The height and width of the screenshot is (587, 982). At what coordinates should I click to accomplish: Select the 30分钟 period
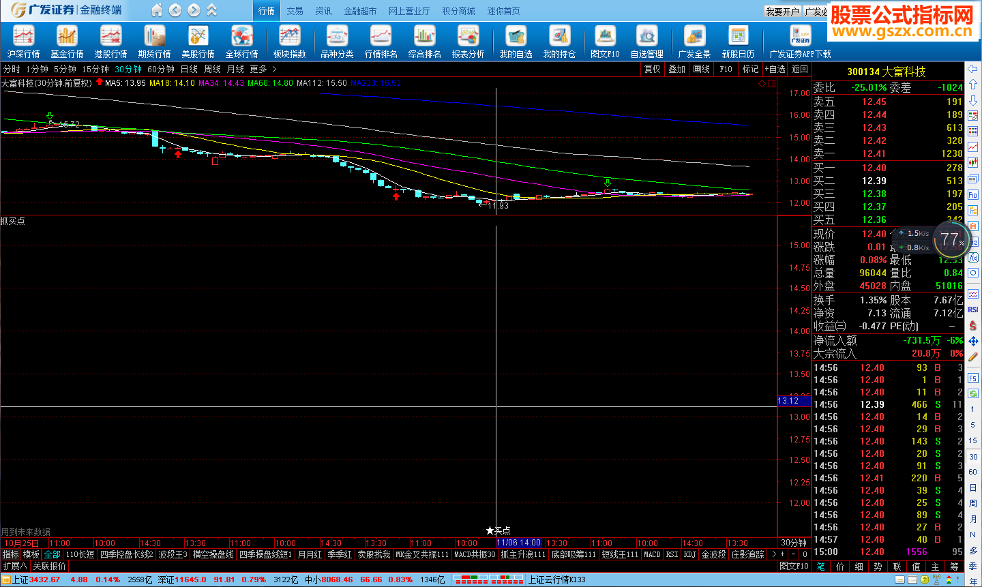128,69
